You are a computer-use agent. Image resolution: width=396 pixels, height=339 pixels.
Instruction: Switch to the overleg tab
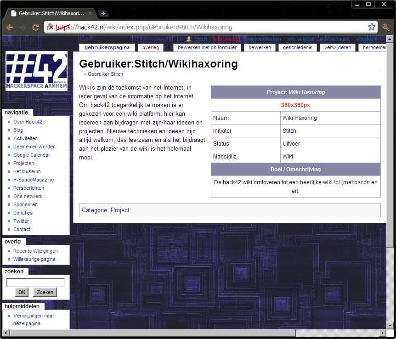point(151,47)
